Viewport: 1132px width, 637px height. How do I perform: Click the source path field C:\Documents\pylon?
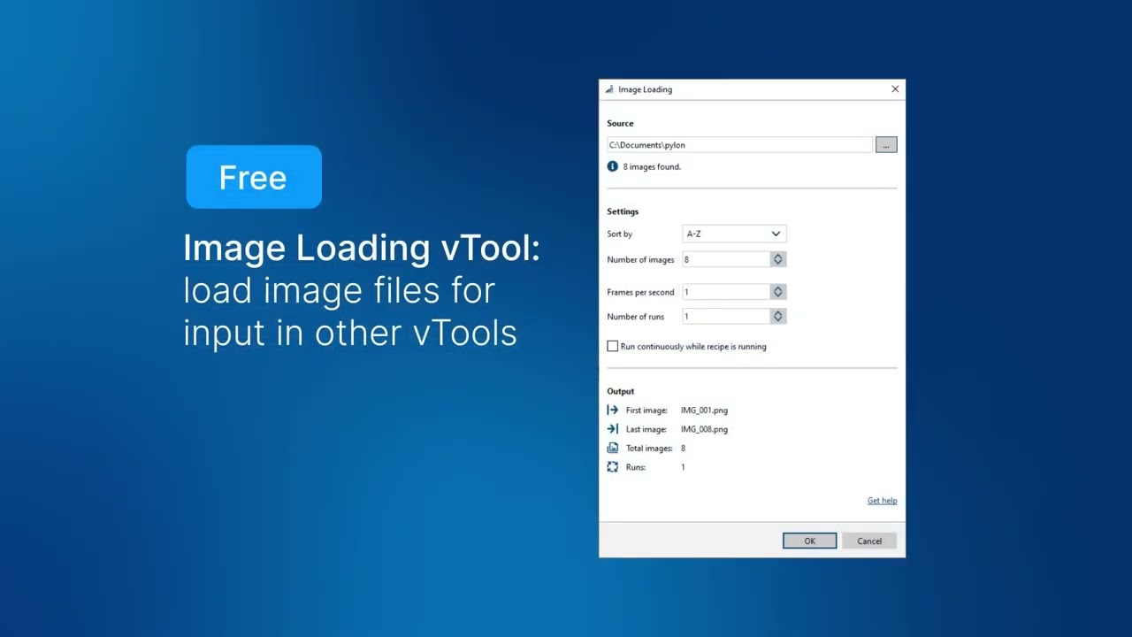(739, 145)
